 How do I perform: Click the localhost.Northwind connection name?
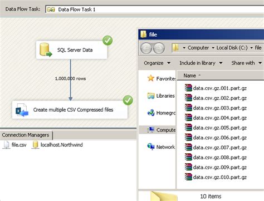pyautogui.click(x=62, y=145)
